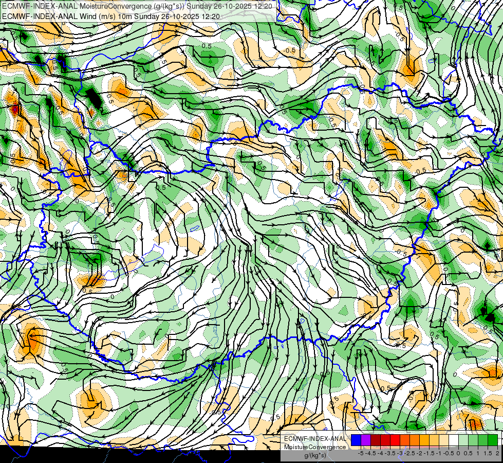Click the light orange swatch between -1.5 and -1
The height and width of the screenshot is (463, 503).
(x=434, y=440)
